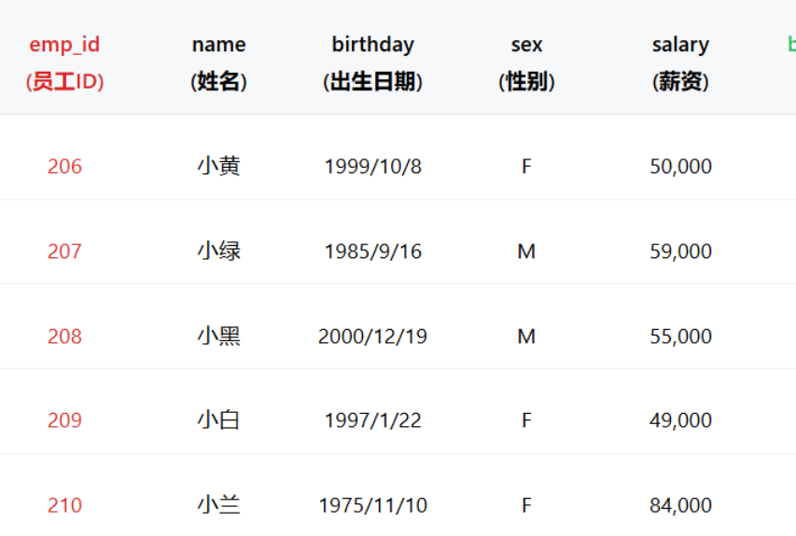796x536 pixels.
Task: Click the name (姓名) column header
Action: 218,62
